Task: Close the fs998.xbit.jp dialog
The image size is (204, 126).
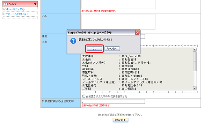Action: (137, 33)
